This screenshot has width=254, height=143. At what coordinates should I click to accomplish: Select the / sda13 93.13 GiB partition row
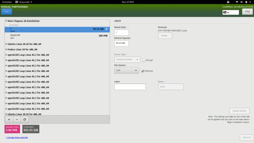coord(57,30)
